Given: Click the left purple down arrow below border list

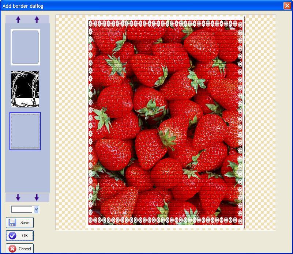Looking at the screenshot, I should point(18,197).
